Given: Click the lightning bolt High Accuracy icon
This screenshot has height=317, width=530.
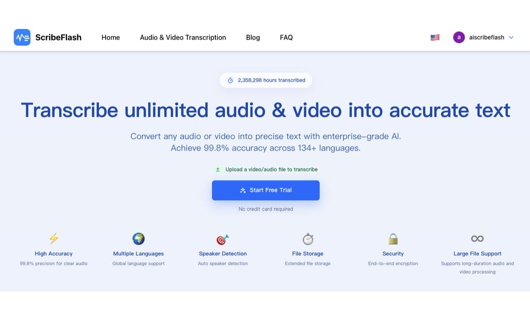Looking at the screenshot, I should click(x=54, y=239).
